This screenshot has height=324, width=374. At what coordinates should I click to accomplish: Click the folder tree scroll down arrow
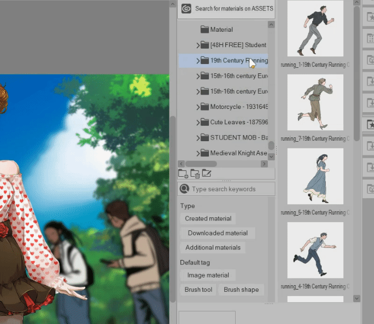(271, 157)
